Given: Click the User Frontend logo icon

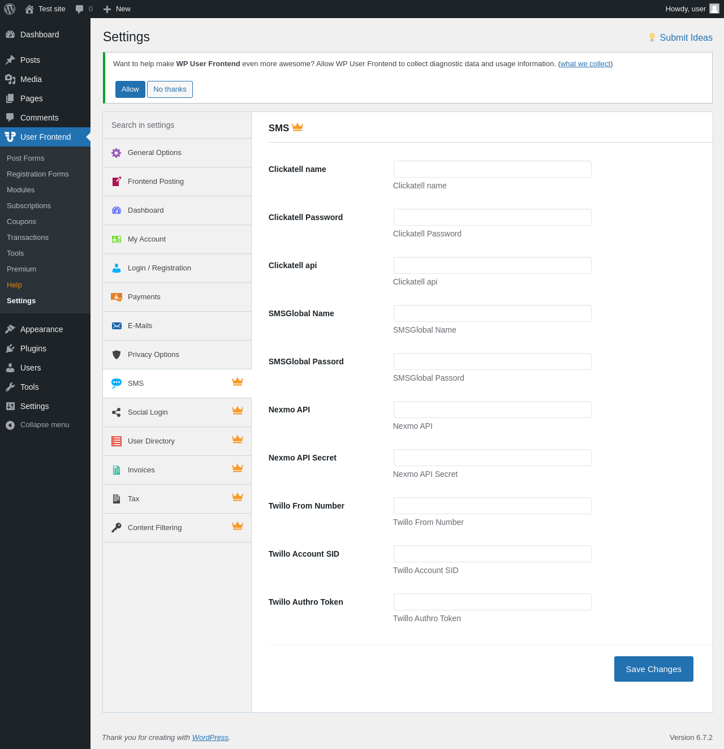Looking at the screenshot, I should coord(10,137).
